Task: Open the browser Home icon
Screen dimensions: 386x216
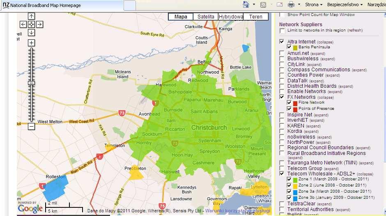Action: coord(246,5)
